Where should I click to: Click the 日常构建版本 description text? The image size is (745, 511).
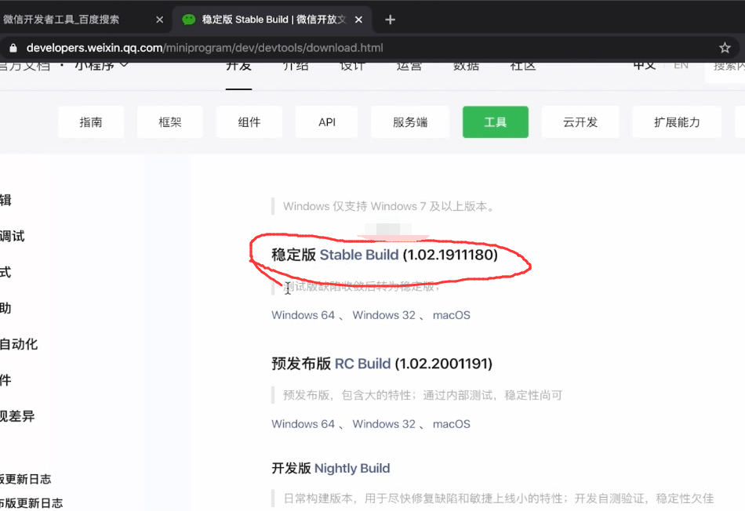point(499,498)
